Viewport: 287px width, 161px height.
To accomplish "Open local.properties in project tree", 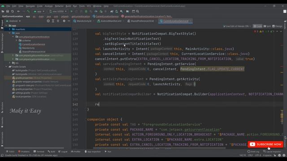I will point(23,97).
